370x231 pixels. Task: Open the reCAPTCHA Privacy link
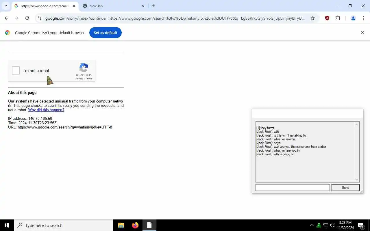(x=79, y=79)
